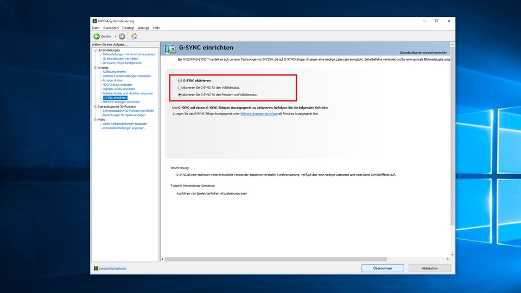The width and height of the screenshot is (521, 293).
Task: Click the vertical scrollbar down arrow
Action: (452, 255)
